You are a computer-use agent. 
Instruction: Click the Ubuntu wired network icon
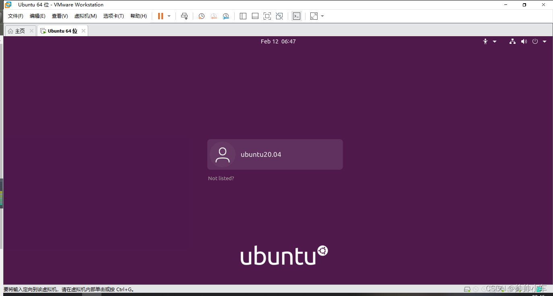coord(512,41)
